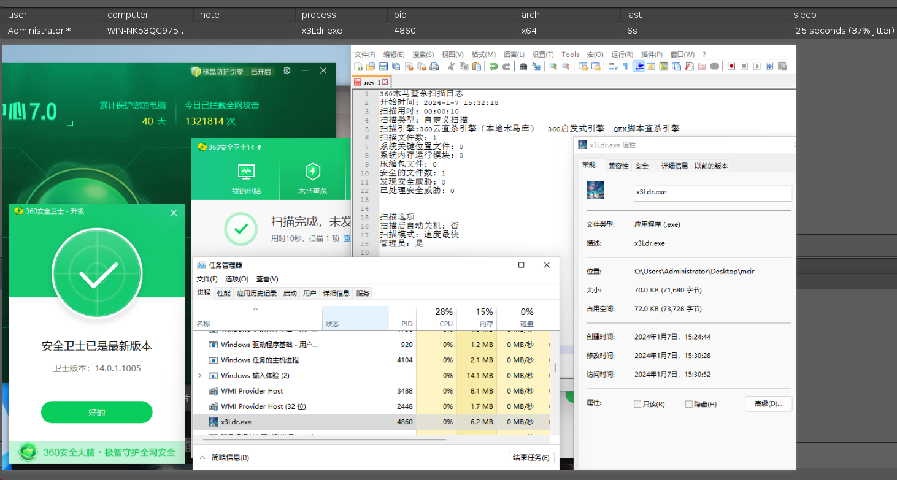Click the Task Manager vertical scrollbar

(555, 368)
